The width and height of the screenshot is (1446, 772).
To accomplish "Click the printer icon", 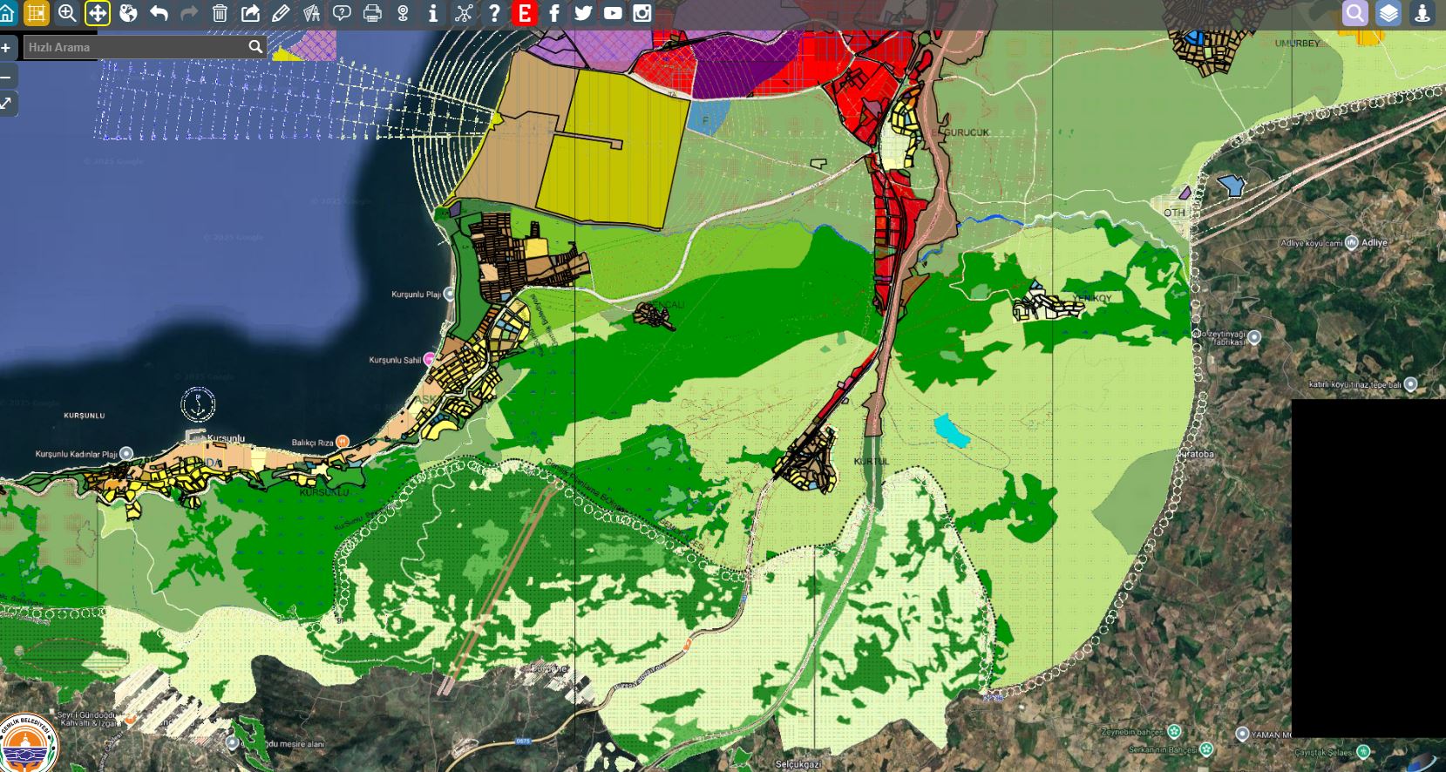I will [372, 13].
